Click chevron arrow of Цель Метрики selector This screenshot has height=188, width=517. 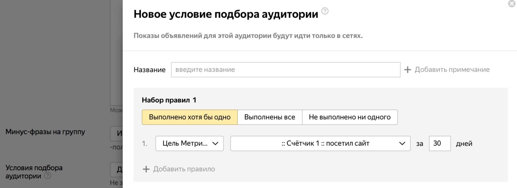tap(215, 144)
